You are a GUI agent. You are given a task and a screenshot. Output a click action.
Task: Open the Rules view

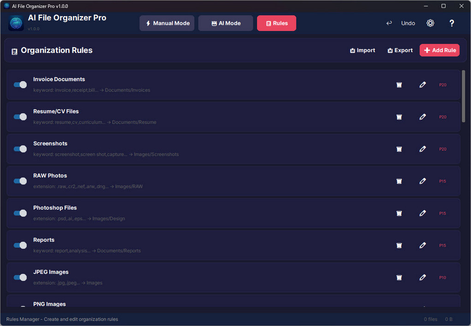(x=276, y=23)
